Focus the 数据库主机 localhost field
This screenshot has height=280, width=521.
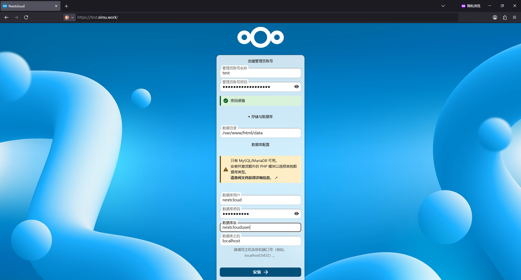(260, 241)
